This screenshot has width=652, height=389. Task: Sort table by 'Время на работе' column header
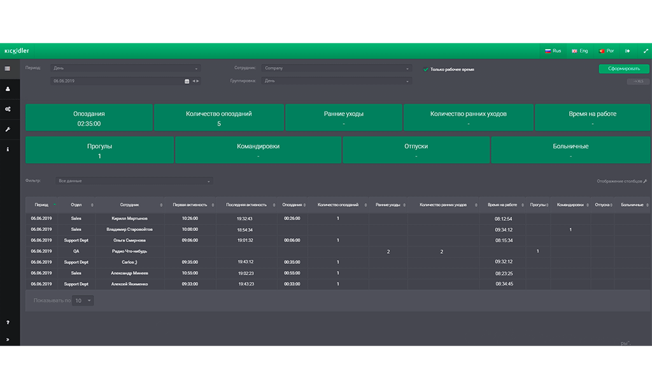click(x=502, y=205)
